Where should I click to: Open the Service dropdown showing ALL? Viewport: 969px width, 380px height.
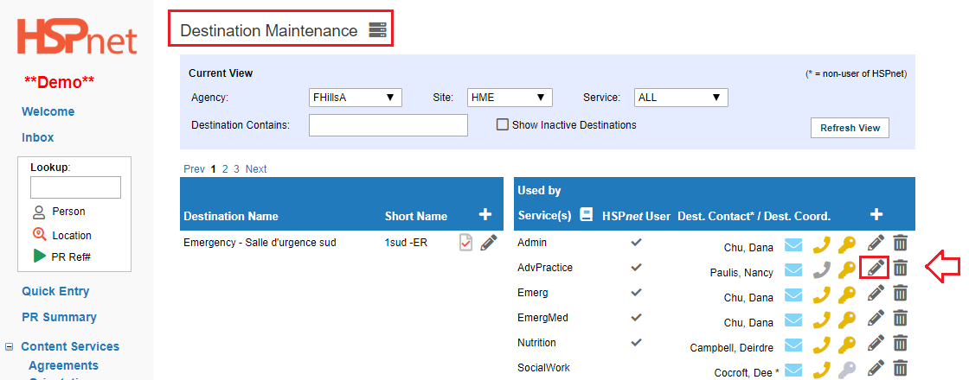(x=681, y=98)
